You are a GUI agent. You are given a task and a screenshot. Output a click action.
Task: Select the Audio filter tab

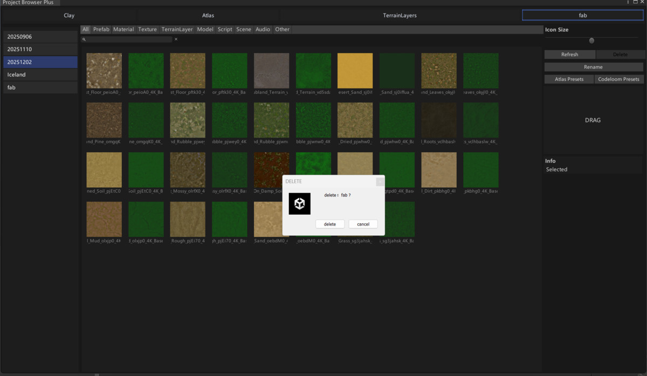click(263, 29)
